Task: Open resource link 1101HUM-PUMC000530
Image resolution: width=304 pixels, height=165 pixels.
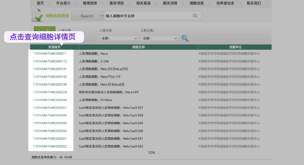Action: click(x=50, y=131)
